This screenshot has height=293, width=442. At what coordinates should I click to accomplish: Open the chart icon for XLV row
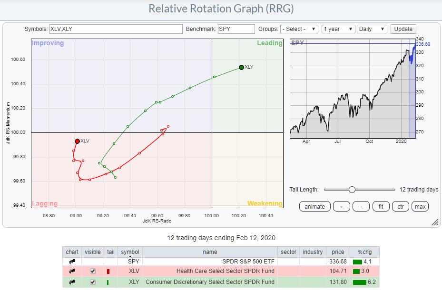[x=72, y=271]
